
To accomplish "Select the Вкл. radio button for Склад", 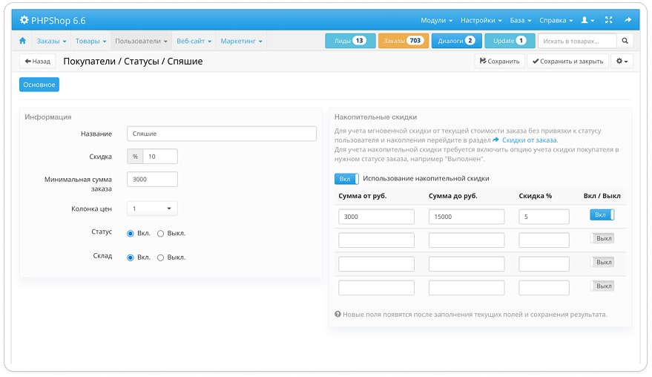I will tap(131, 258).
